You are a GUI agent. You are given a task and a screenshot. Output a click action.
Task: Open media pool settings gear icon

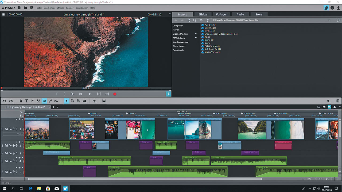201,20
